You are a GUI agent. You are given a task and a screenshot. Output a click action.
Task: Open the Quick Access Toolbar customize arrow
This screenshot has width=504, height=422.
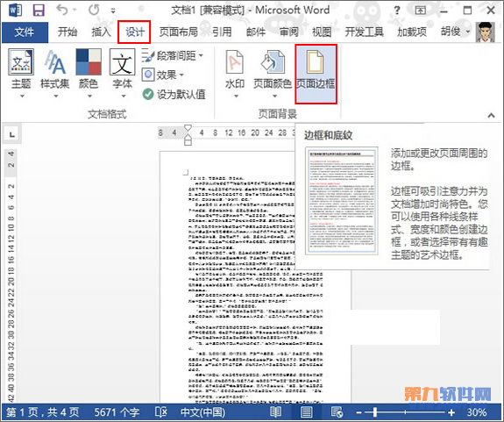coord(113,11)
